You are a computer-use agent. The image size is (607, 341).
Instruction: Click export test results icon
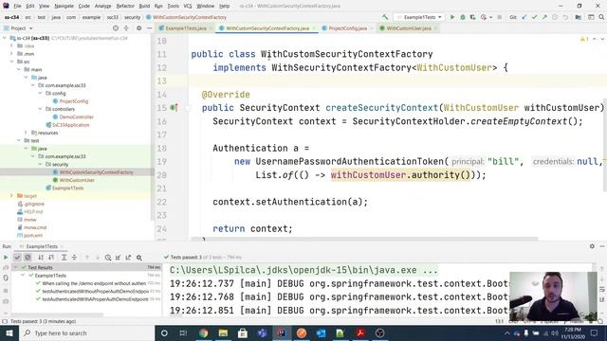pos(128,257)
